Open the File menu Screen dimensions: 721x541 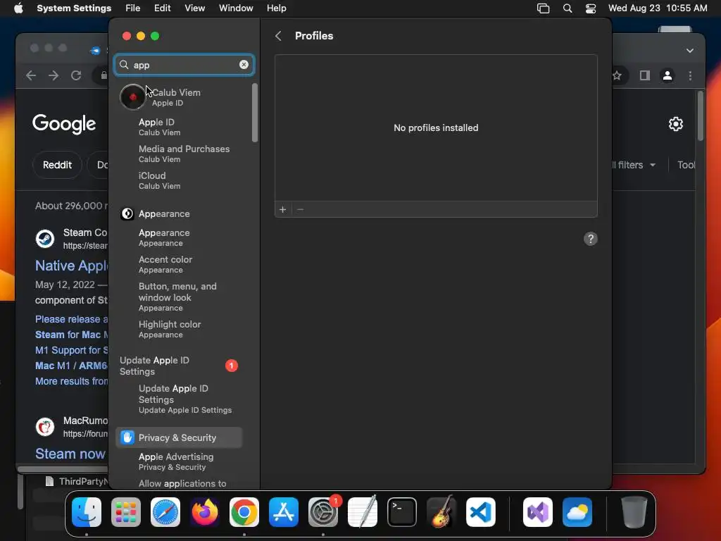pos(133,8)
